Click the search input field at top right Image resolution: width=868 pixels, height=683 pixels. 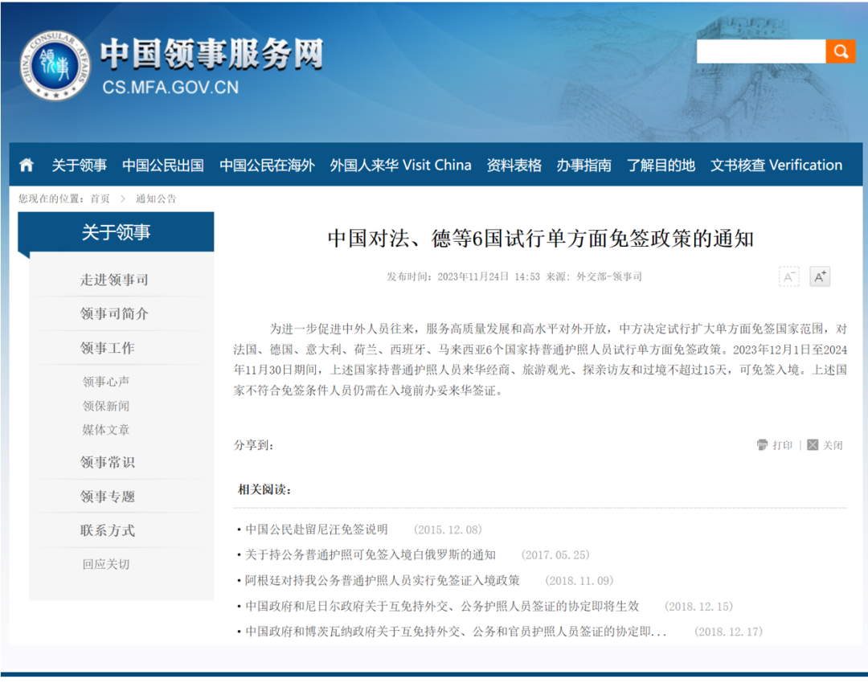(x=760, y=51)
